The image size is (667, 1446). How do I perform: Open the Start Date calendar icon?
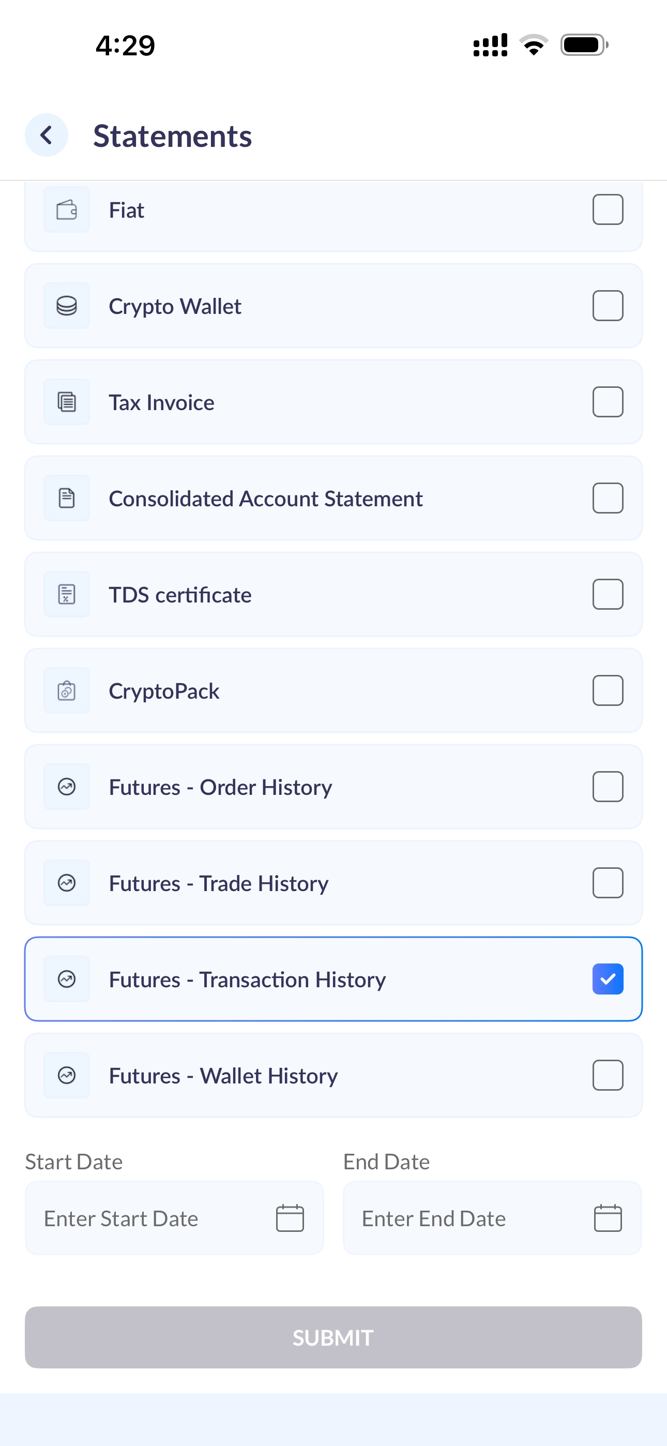pyautogui.click(x=290, y=1218)
